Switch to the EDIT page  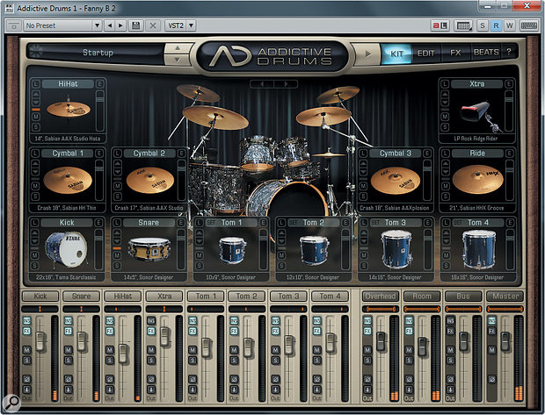[x=426, y=54]
